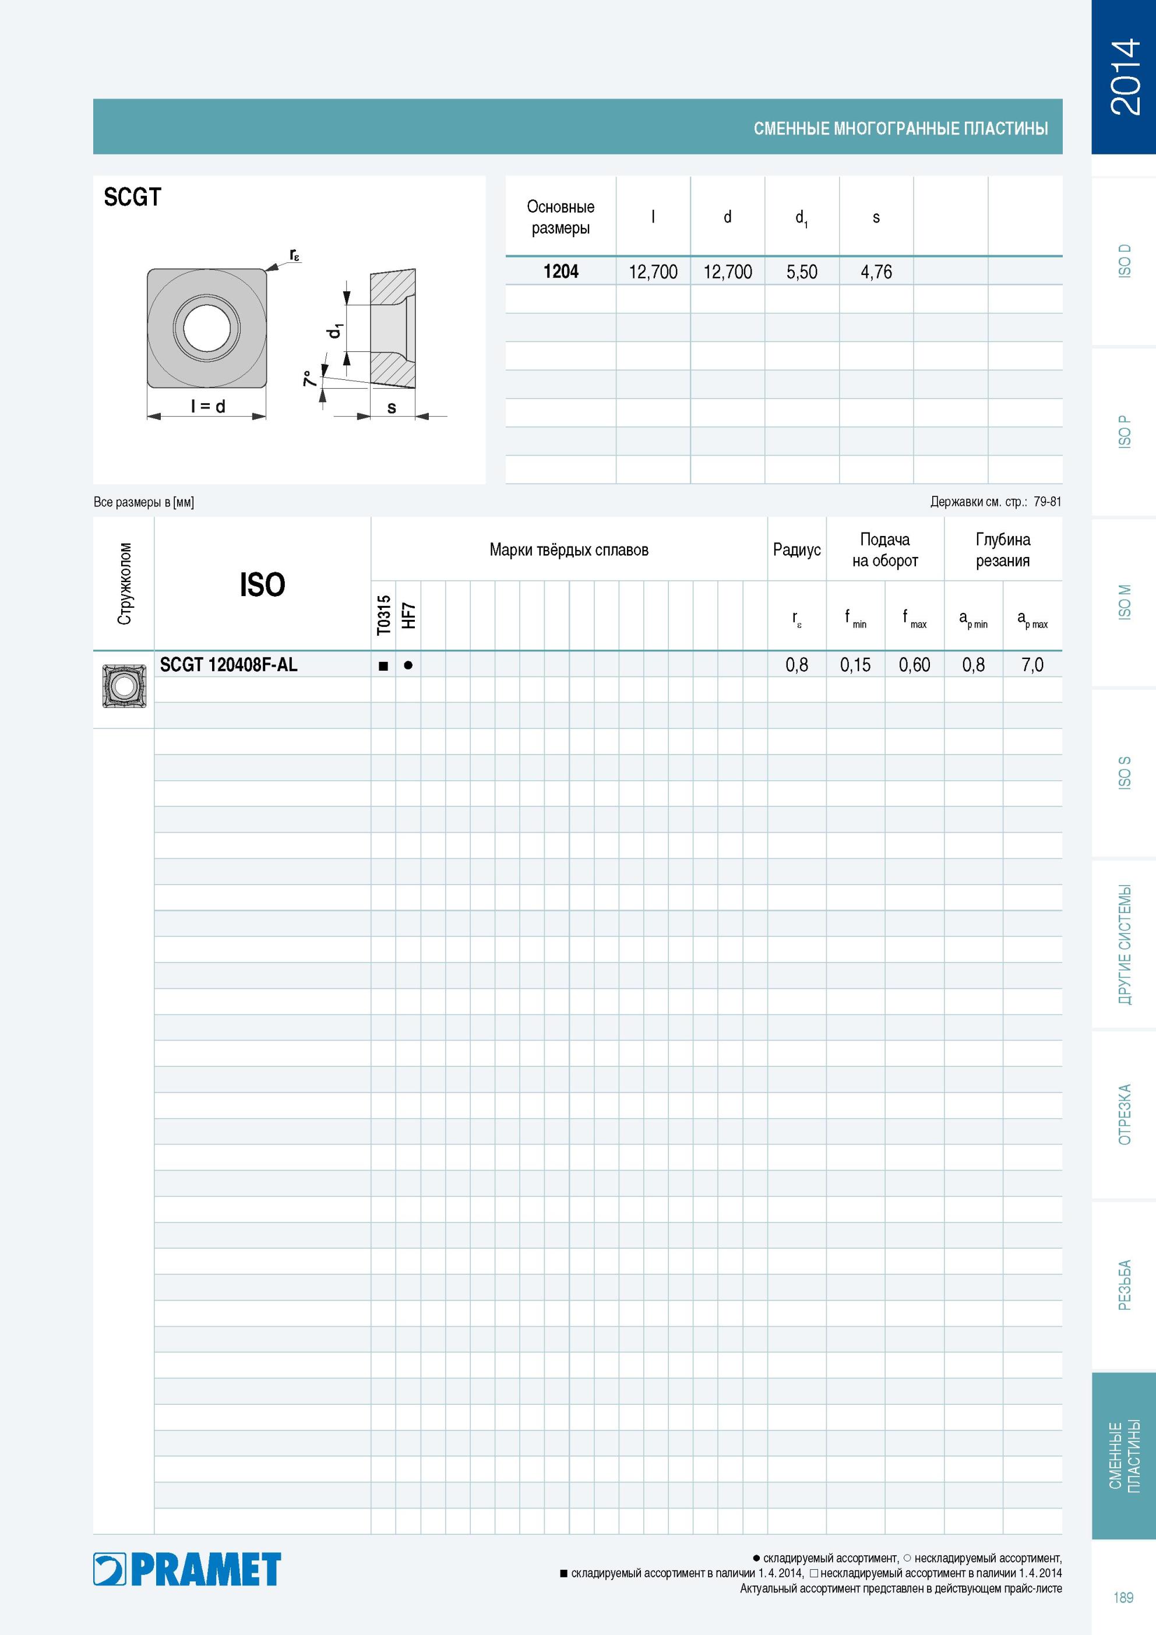Click the Глубина резания header
This screenshot has width=1156, height=1635.
(1003, 549)
